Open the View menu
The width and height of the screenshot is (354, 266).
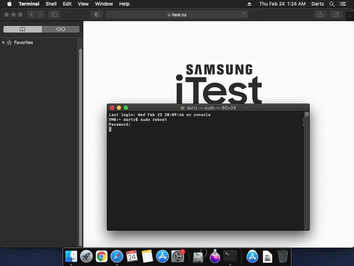[83, 4]
